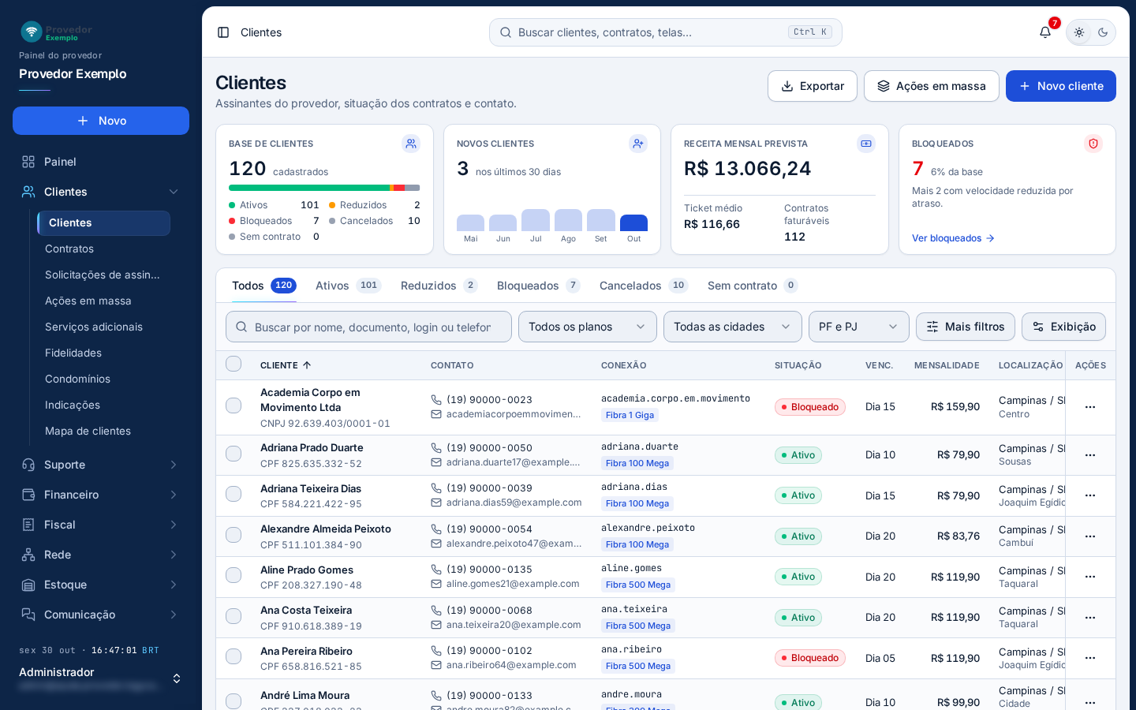Click the Novos Clientes user-plus icon
Viewport: 1136px width, 710px height.
pyautogui.click(x=638, y=144)
